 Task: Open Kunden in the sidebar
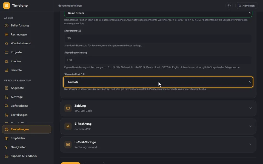pyautogui.click(x=27, y=61)
